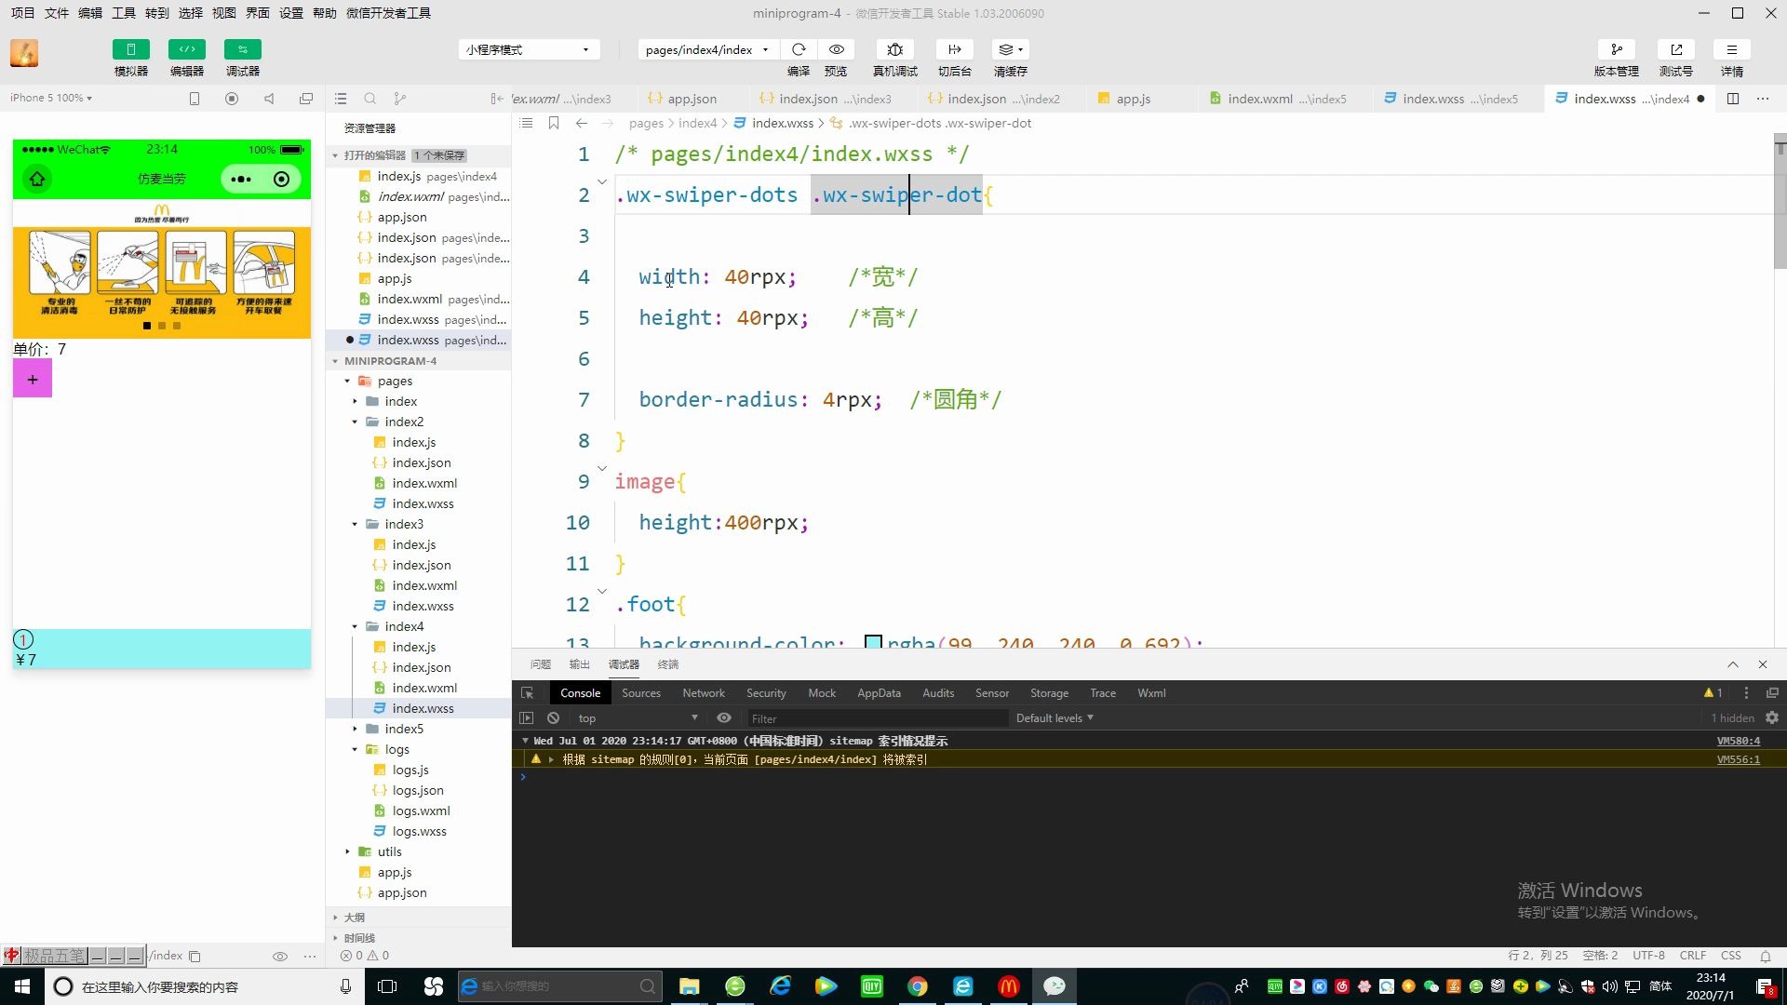This screenshot has width=1787, height=1005.
Task: Open the Default levels dropdown
Action: click(1054, 718)
